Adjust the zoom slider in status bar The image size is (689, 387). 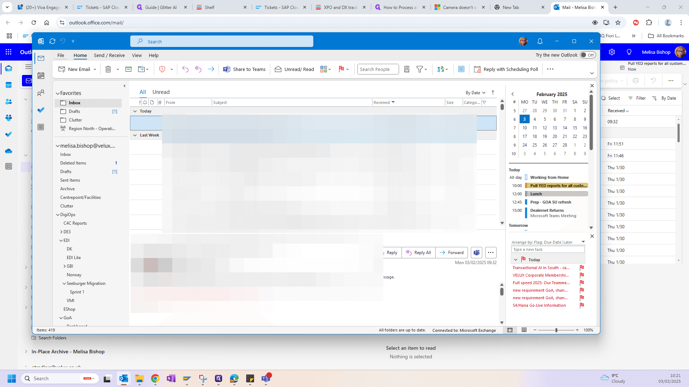click(556, 330)
